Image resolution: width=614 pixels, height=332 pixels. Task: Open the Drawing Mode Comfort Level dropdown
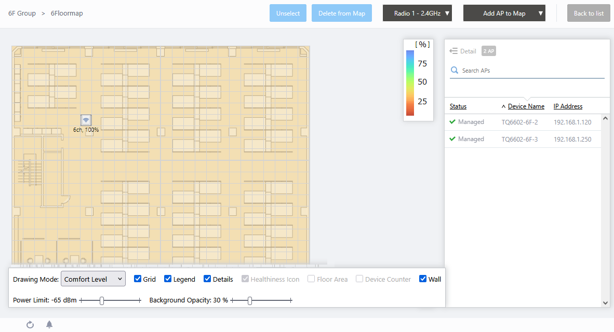point(94,279)
